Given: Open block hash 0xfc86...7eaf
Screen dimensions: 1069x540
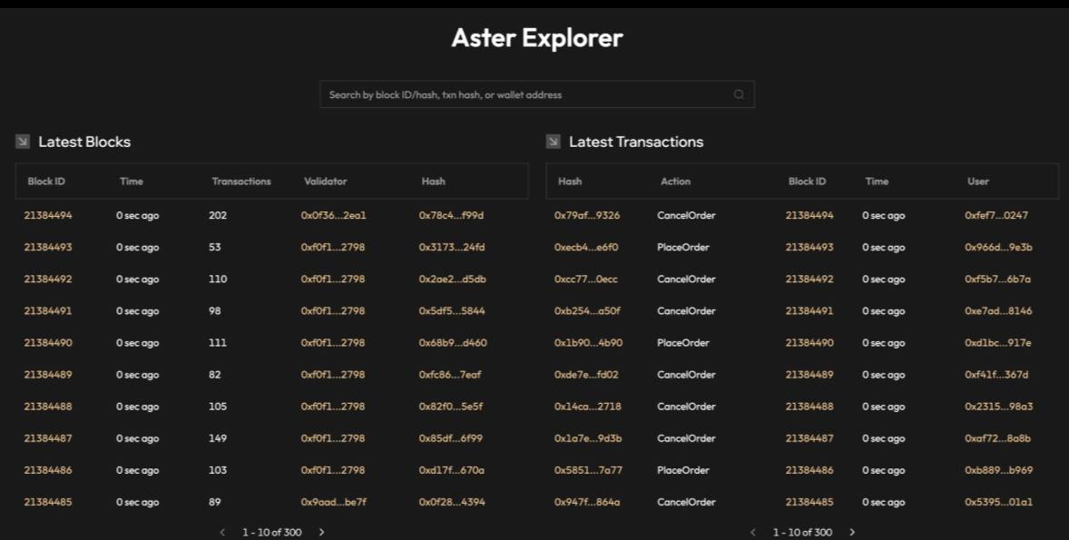Looking at the screenshot, I should click(450, 374).
